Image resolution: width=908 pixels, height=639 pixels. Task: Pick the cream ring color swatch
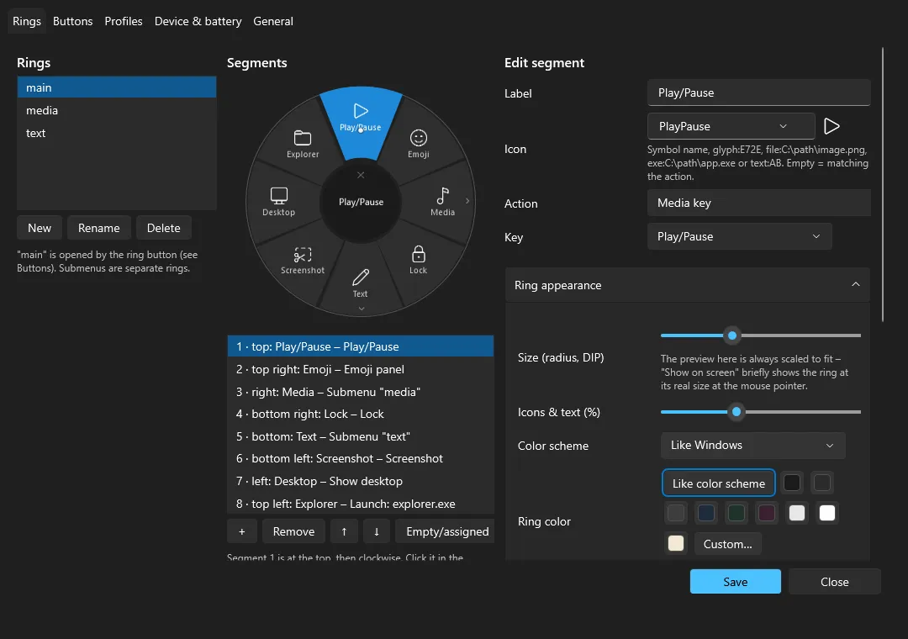676,543
